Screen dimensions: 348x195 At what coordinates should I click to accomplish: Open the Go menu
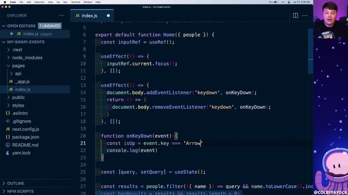(58, 2)
